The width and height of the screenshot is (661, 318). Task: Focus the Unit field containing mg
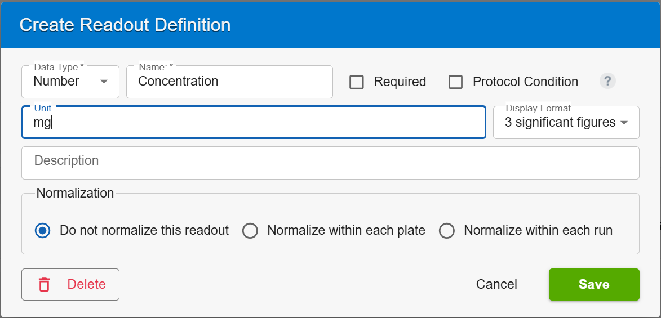254,122
